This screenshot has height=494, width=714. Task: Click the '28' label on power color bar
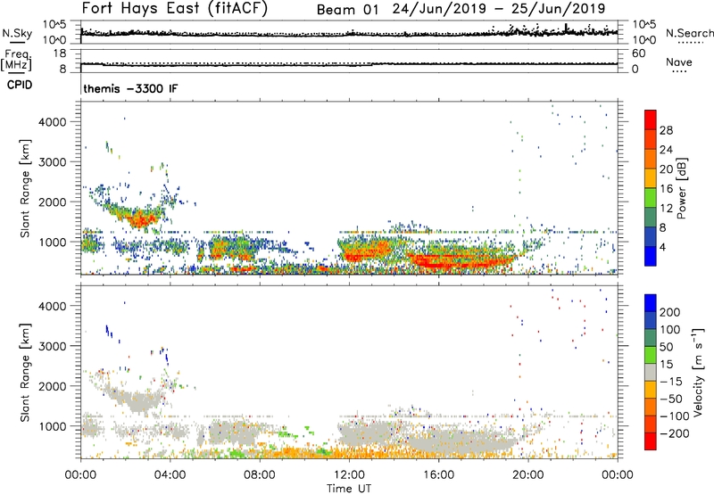pos(666,130)
